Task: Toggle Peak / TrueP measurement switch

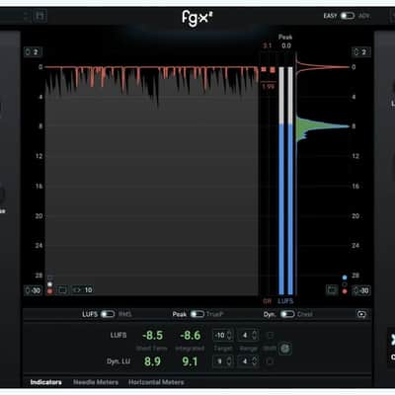Action: pos(197,314)
